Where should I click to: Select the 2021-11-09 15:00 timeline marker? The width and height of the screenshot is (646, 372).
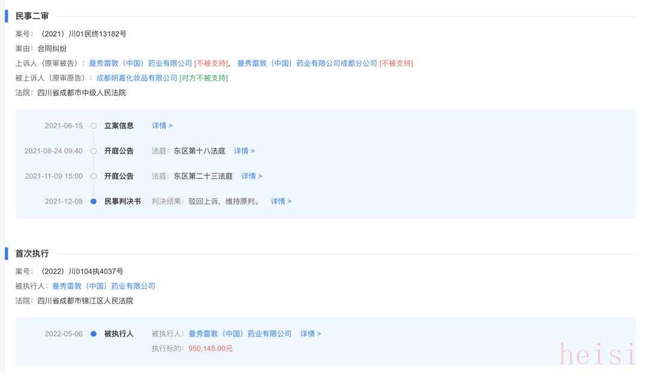click(93, 176)
